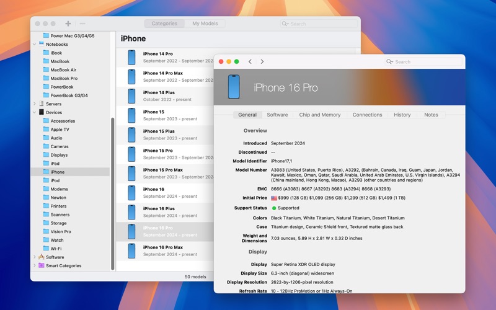Select the iPhone category in the sidebar
The height and width of the screenshot is (310, 496).
pos(71,172)
